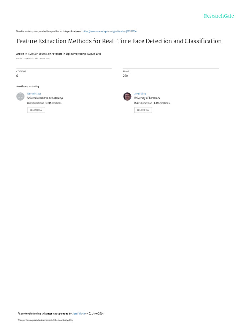The image size is (246, 328).
Task: Click the Feature Extraction Methods paper title
Action: [119, 41]
